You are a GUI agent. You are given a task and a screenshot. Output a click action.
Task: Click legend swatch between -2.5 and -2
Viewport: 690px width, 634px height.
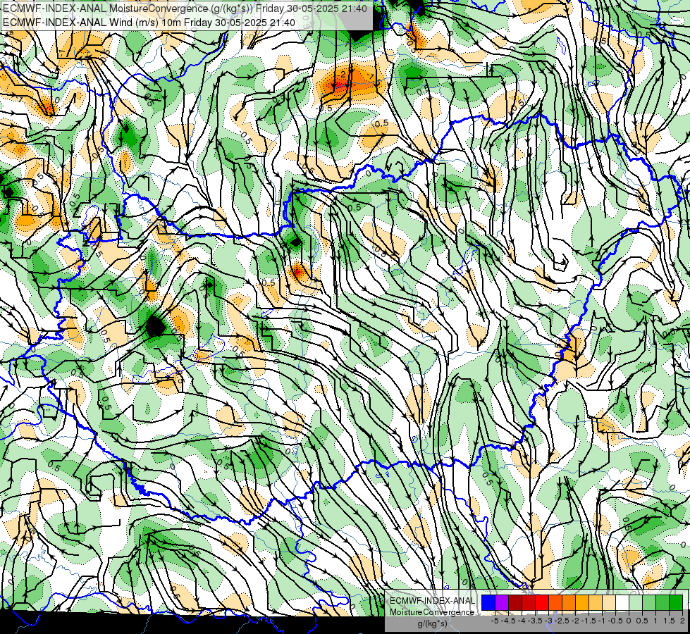tap(569, 603)
